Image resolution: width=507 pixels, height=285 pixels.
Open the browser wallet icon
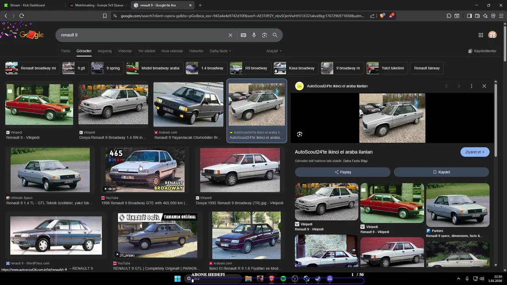pyautogui.click(x=477, y=16)
